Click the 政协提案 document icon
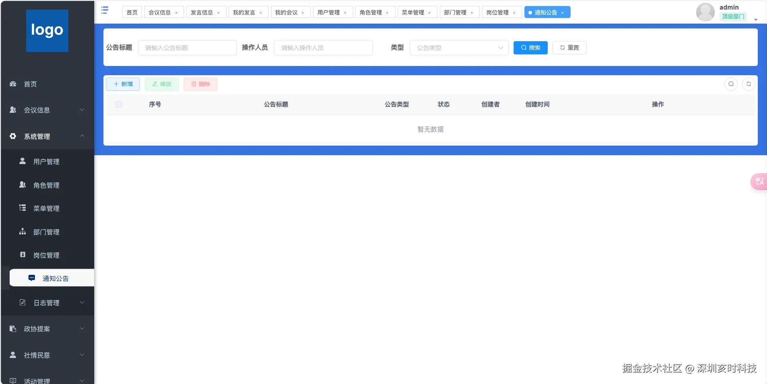The height and width of the screenshot is (384, 767). point(13,329)
